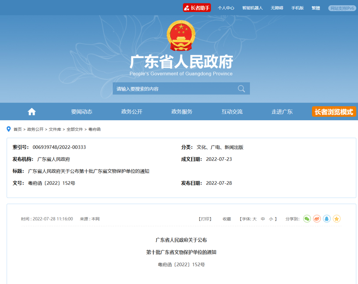Open the 要闻动态 menu
Image resolution: width=358 pixels, height=284 pixels.
[81, 112]
